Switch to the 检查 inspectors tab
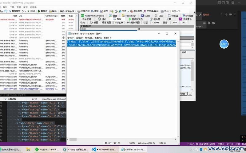The width and height of the screenshot is (246, 153). click(x=117, y=19)
